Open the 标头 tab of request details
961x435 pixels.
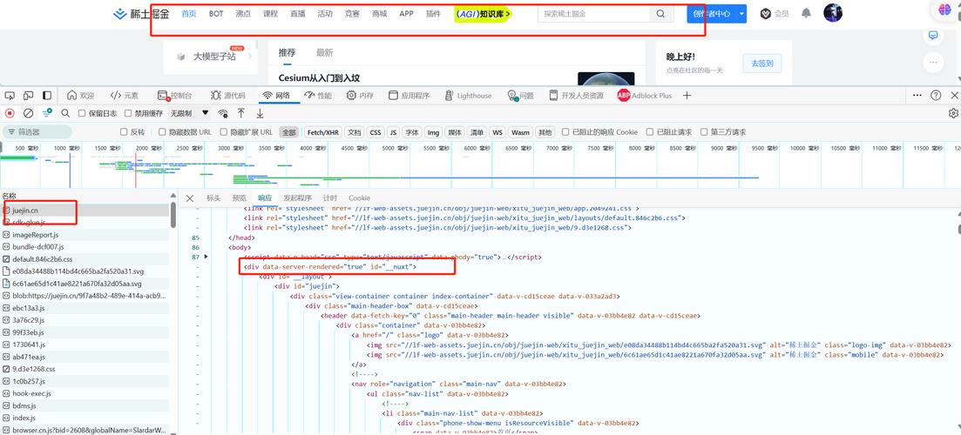tap(213, 198)
